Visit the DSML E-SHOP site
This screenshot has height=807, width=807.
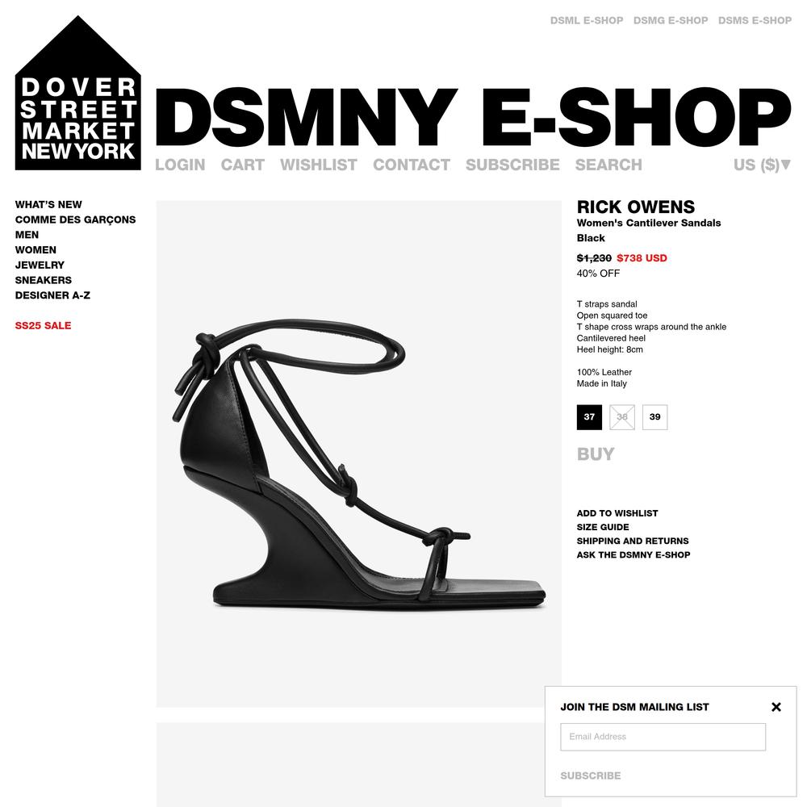tap(586, 21)
